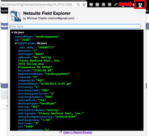Image resolution: width=149 pixels, height=136 pixels.
Task: Click entityfieldname: "entity" entry
Action: [39, 110]
